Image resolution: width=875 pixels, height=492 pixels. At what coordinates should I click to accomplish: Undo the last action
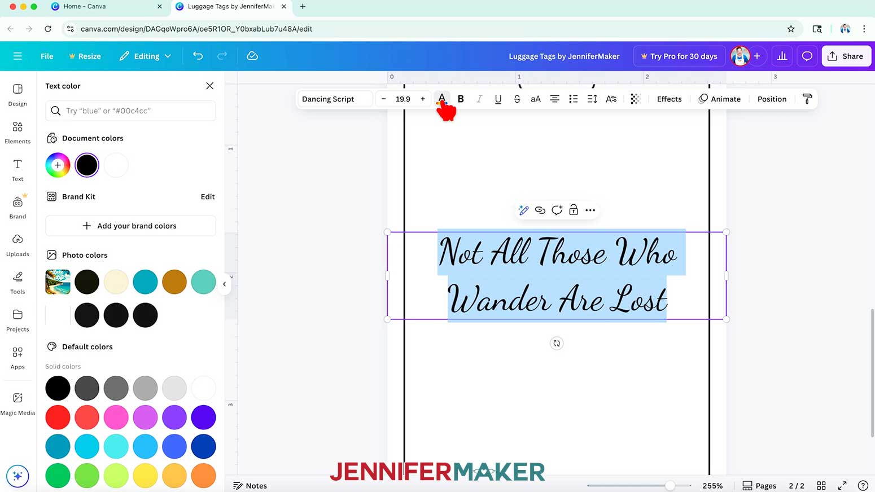198,56
